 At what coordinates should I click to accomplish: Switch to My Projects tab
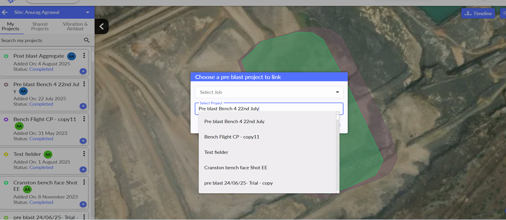point(11,26)
